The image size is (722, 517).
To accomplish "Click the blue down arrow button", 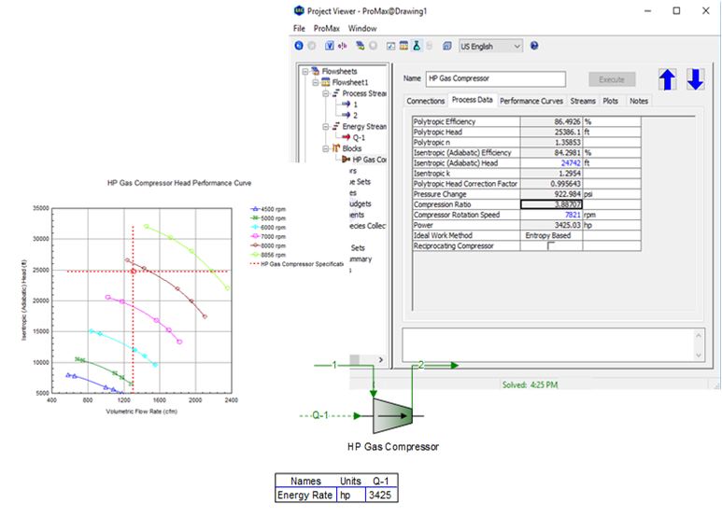I will click(x=695, y=79).
